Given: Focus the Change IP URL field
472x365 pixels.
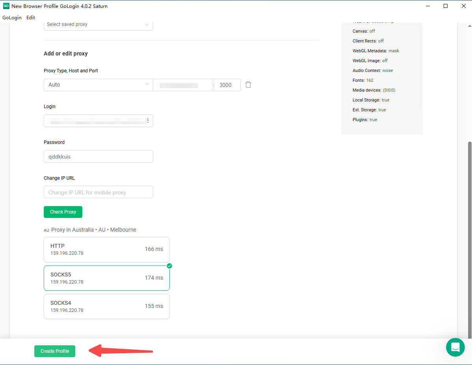Looking at the screenshot, I should coord(98,192).
